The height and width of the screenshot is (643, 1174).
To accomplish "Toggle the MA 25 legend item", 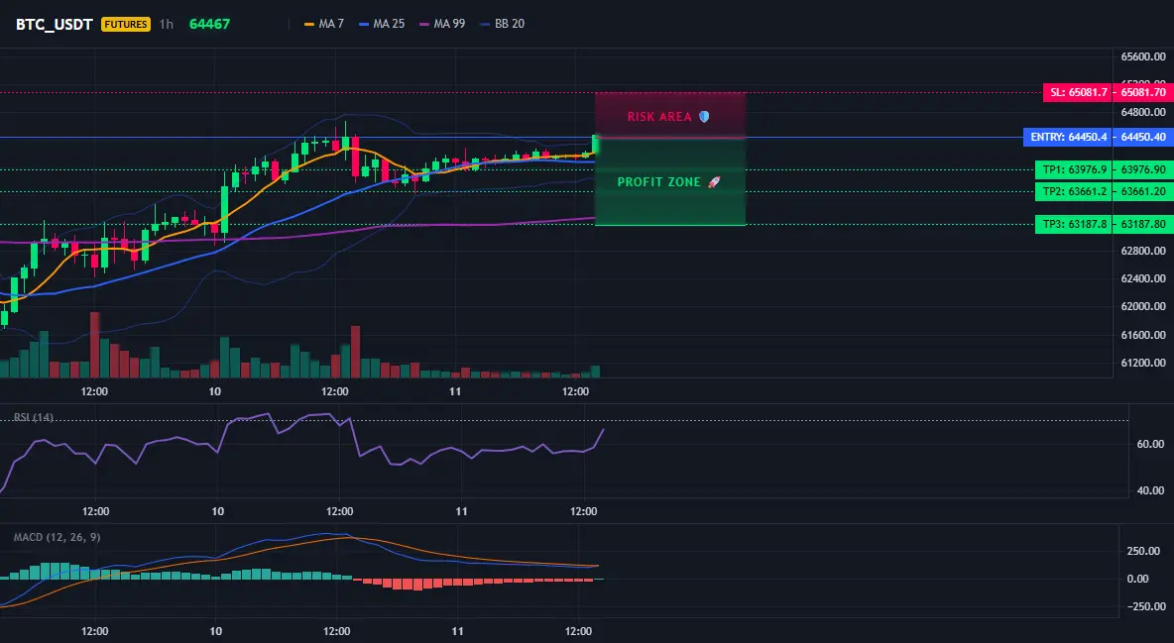I will coord(382,24).
